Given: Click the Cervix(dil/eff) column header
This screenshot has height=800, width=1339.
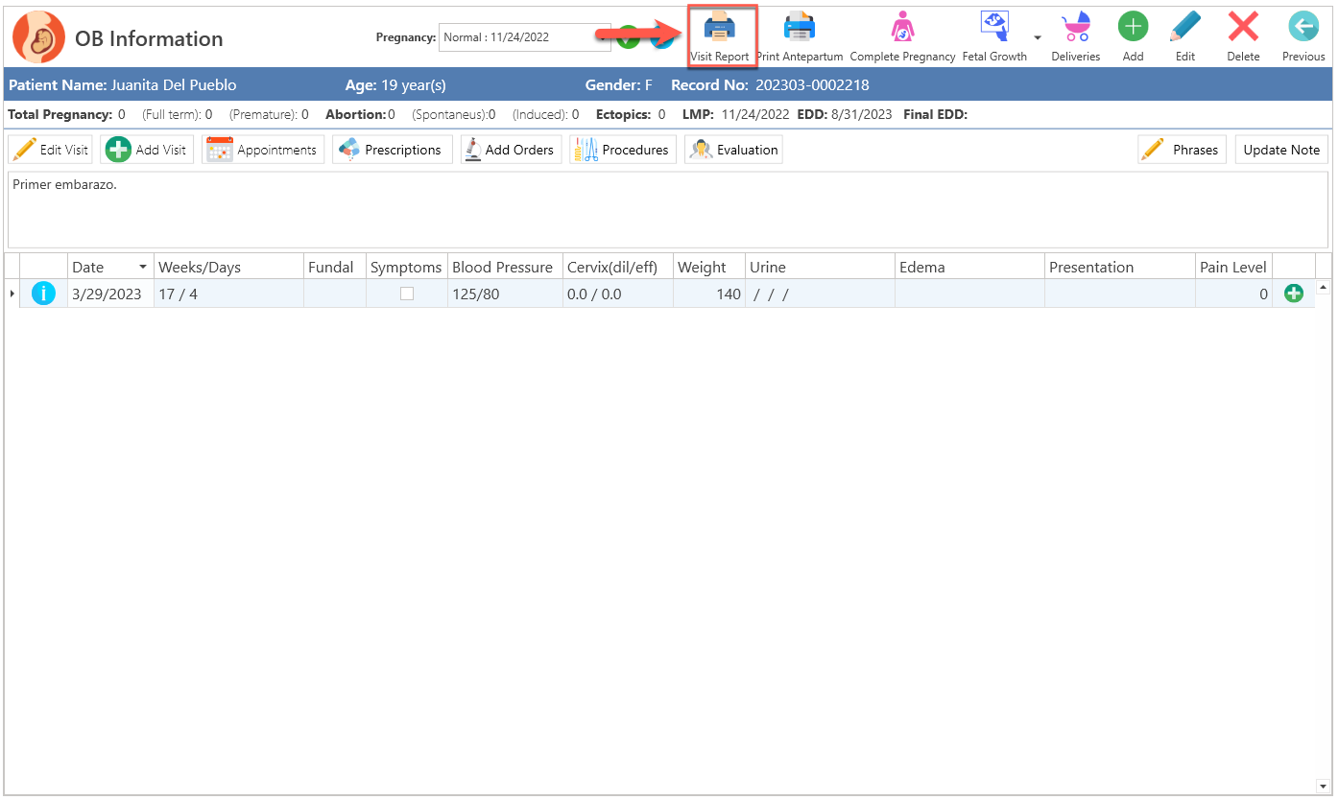Looking at the screenshot, I should point(617,267).
